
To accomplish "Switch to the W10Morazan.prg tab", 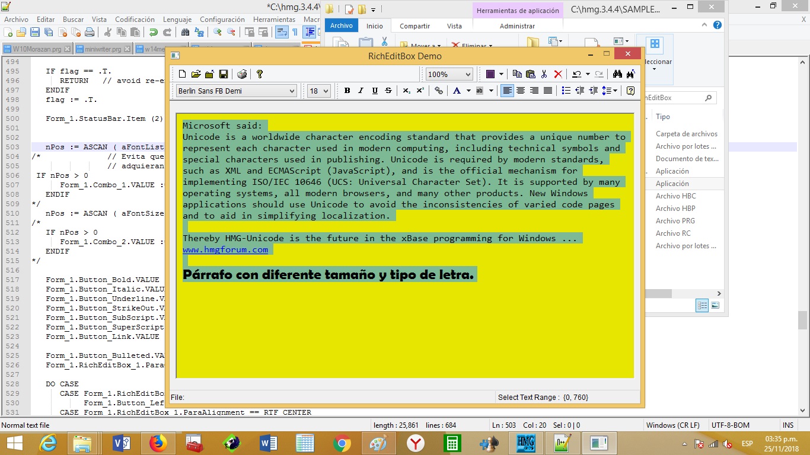I will pyautogui.click(x=37, y=49).
